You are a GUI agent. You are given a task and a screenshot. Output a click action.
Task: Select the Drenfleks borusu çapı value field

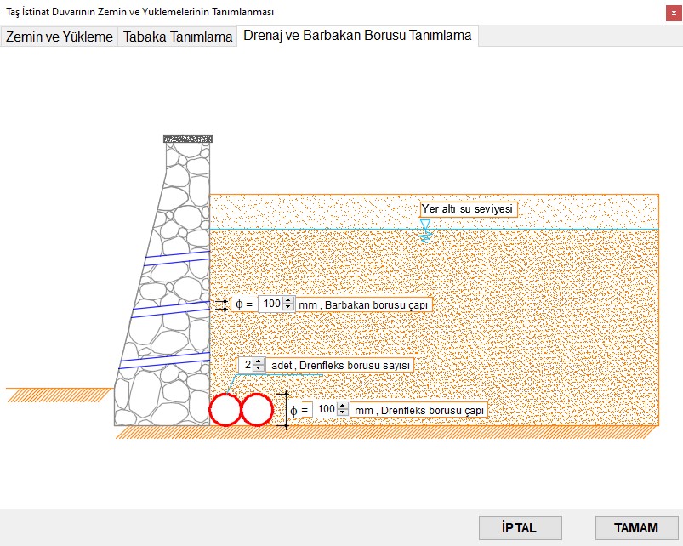pyautogui.click(x=326, y=409)
